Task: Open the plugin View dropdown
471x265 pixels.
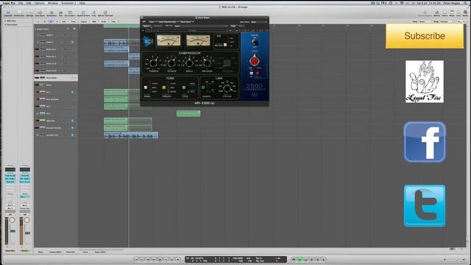Action: point(152,22)
